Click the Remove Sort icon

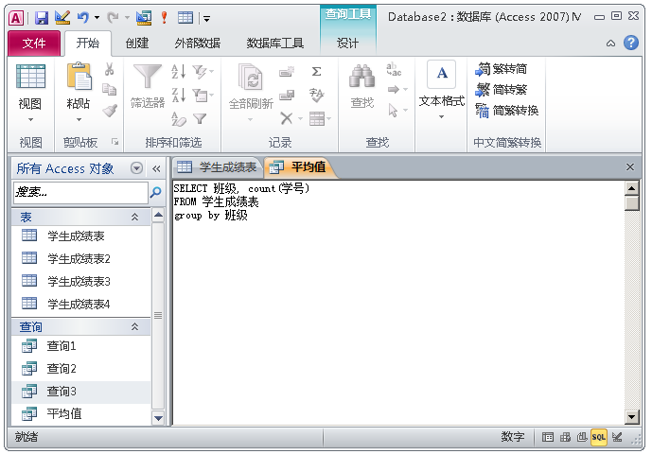[179, 119]
